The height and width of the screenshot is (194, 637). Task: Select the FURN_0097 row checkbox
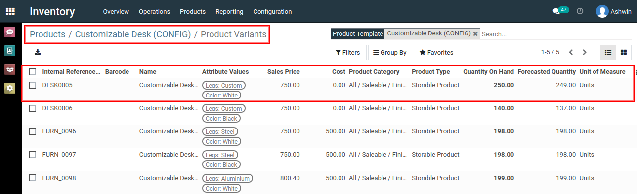(x=33, y=155)
